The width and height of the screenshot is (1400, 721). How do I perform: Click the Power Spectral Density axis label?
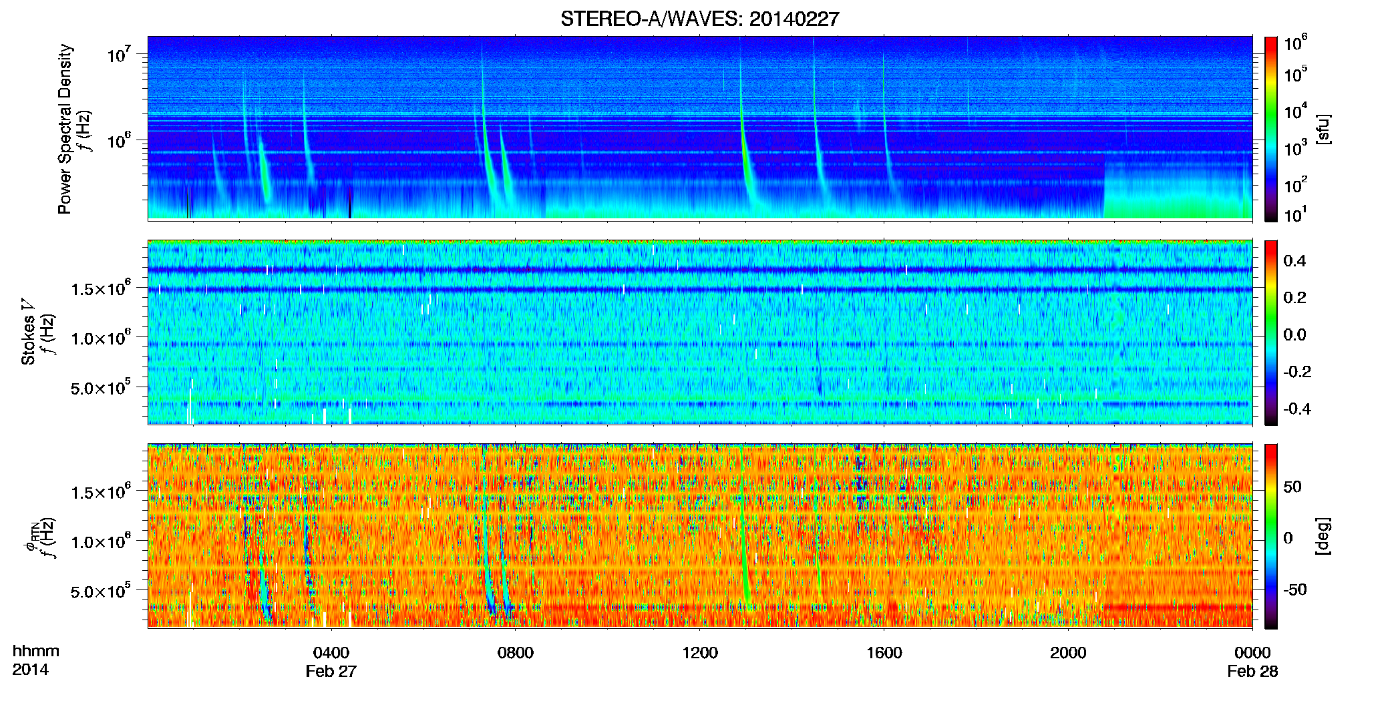pos(65,129)
